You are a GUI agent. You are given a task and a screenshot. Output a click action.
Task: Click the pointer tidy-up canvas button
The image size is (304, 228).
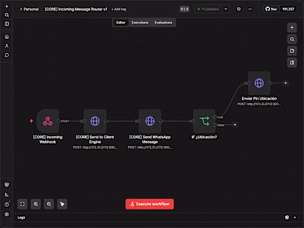[x=62, y=204]
